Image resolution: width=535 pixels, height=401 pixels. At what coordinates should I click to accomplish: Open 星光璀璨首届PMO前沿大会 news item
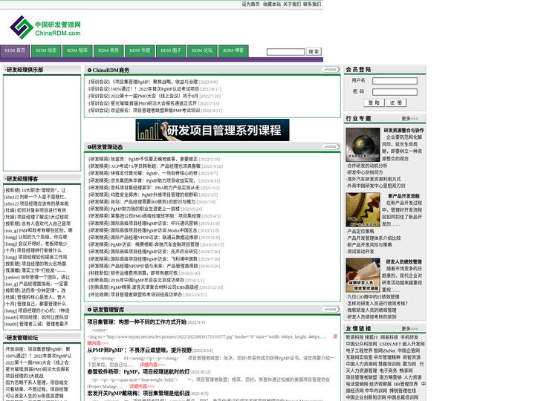coord(154,103)
